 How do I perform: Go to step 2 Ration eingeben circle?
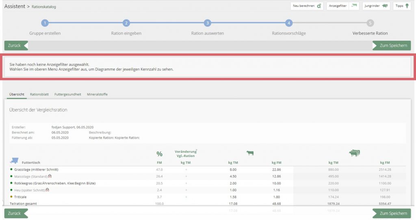[x=126, y=23]
